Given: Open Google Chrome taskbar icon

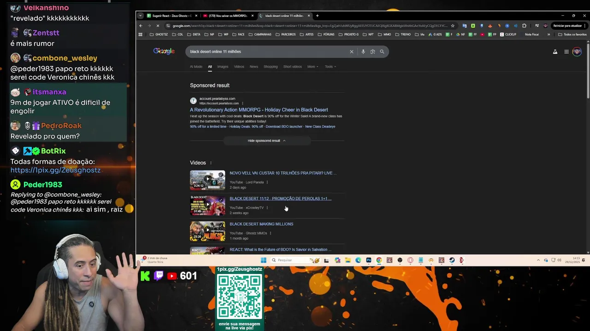Looking at the screenshot, I should point(379,260).
